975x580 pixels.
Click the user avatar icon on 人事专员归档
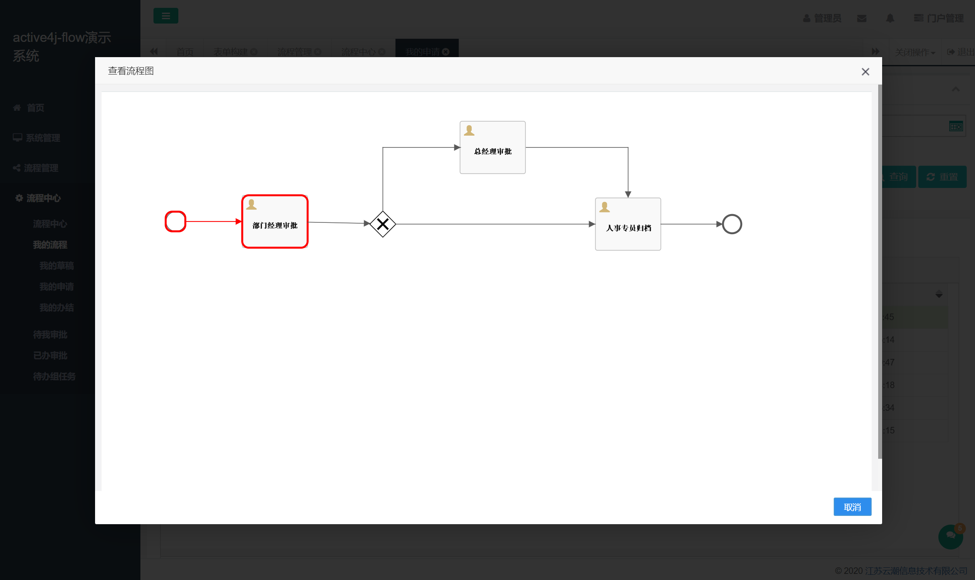pos(604,206)
